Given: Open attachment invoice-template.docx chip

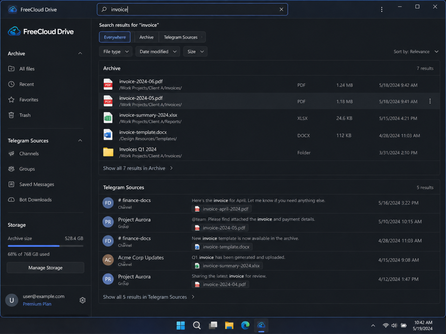Looking at the screenshot, I should [222, 247].
